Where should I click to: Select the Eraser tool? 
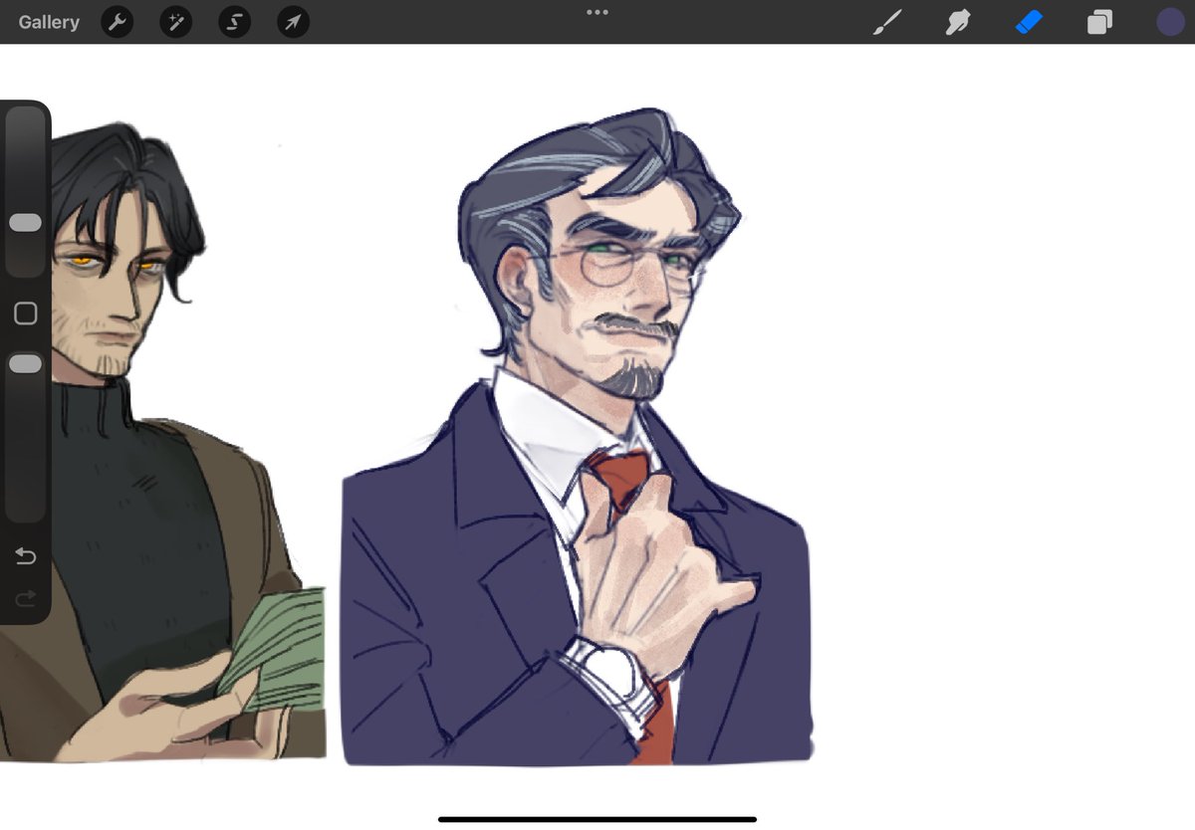1029,22
